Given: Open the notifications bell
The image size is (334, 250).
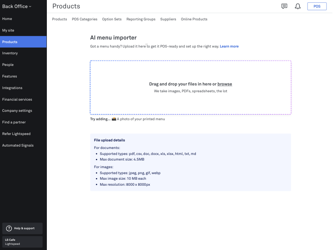Looking at the screenshot, I should (x=298, y=6).
